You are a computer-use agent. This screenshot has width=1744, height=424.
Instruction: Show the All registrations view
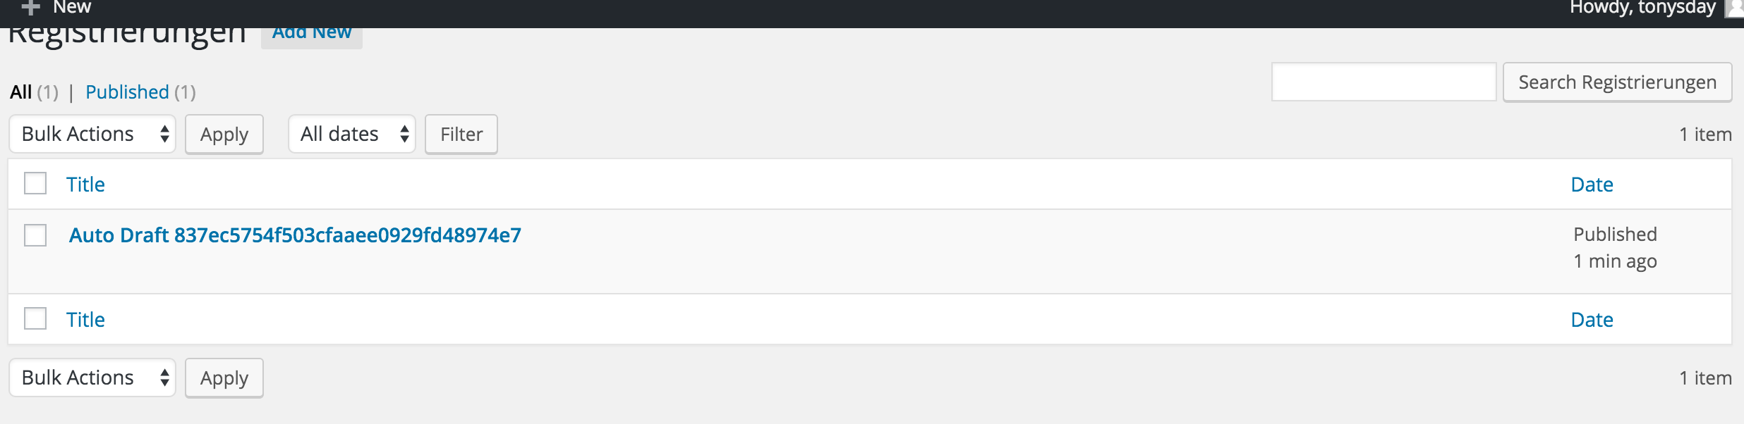click(20, 92)
